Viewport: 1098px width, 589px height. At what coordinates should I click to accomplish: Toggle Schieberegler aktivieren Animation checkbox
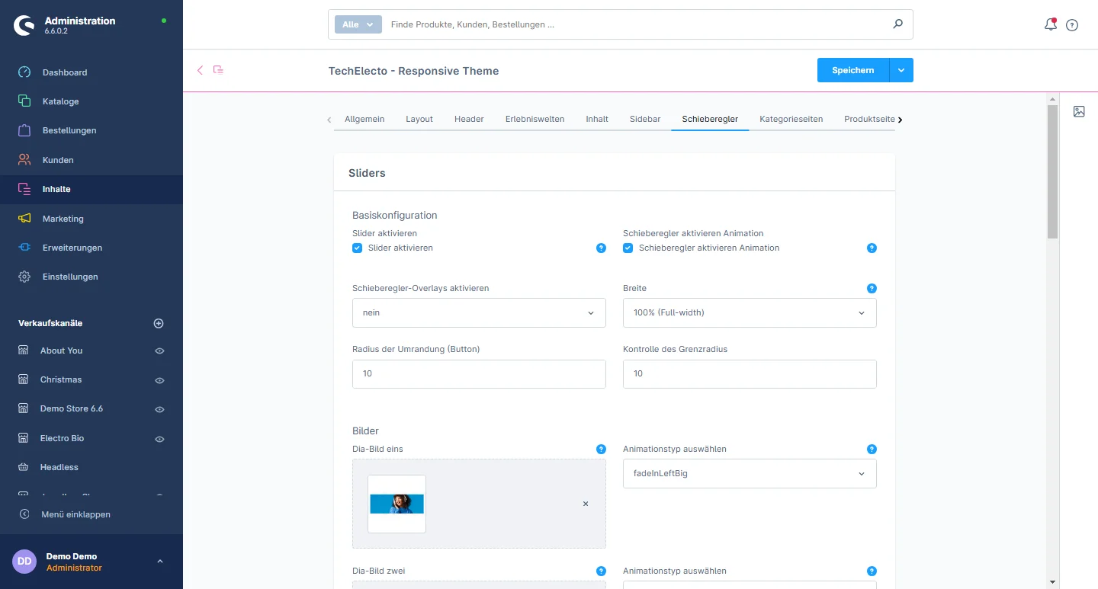pyautogui.click(x=628, y=248)
